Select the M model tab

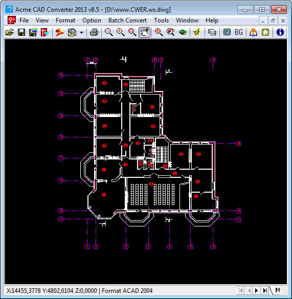[x=278, y=290]
